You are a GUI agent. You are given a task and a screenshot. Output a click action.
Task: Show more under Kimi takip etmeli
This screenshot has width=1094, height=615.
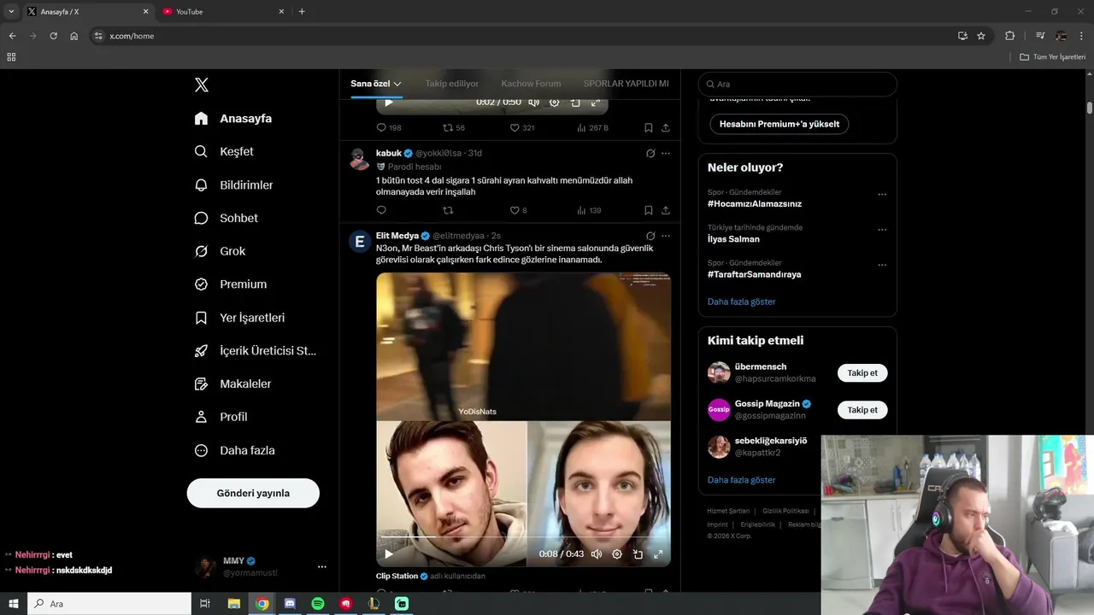click(x=741, y=480)
